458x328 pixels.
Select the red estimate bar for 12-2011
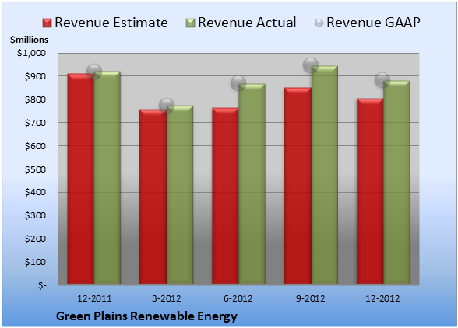pos(81,179)
